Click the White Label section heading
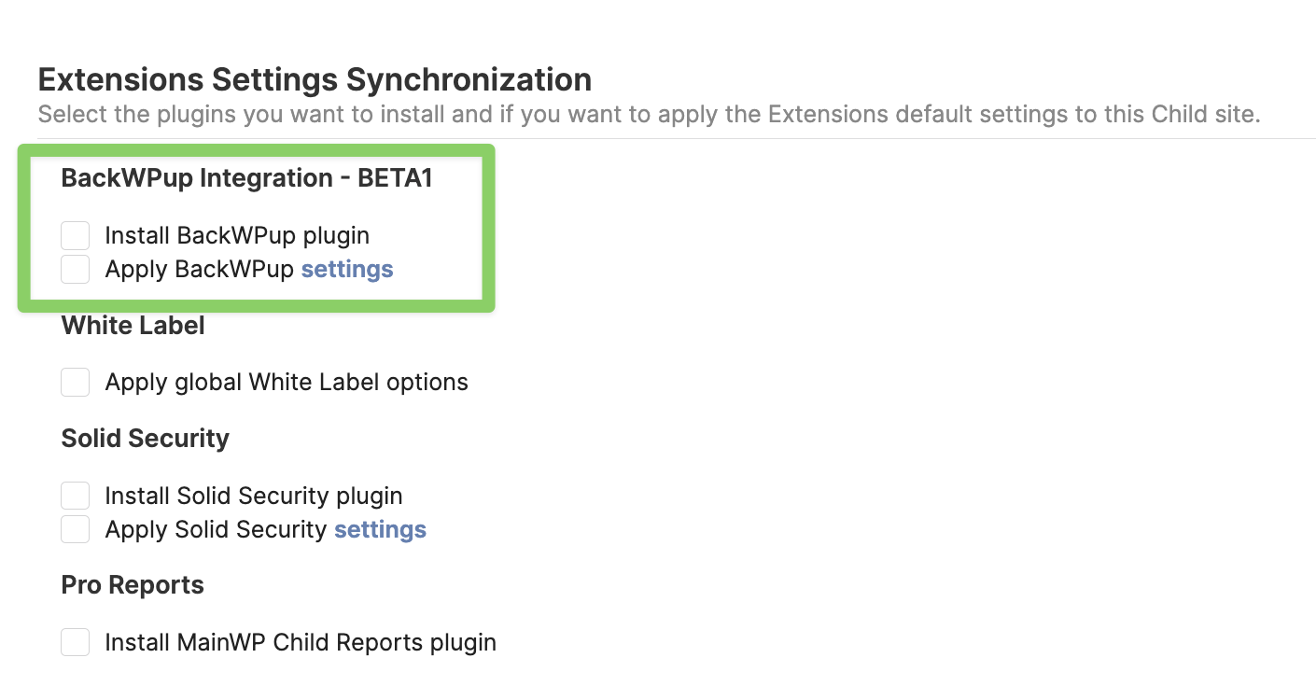Image resolution: width=1316 pixels, height=700 pixels. coord(133,326)
